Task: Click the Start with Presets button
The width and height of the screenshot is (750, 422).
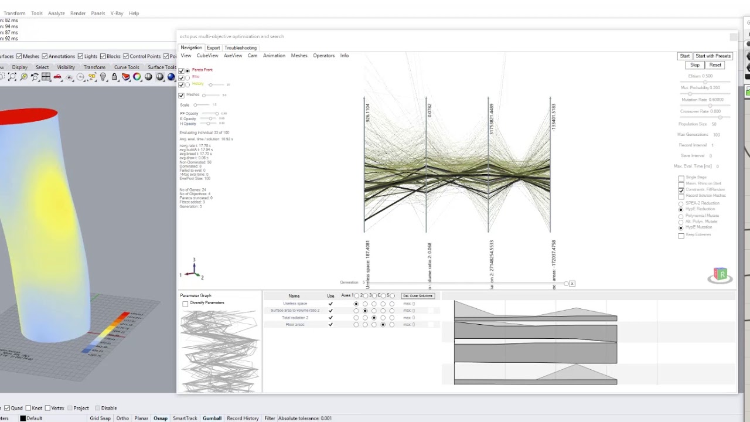Action: (x=713, y=56)
